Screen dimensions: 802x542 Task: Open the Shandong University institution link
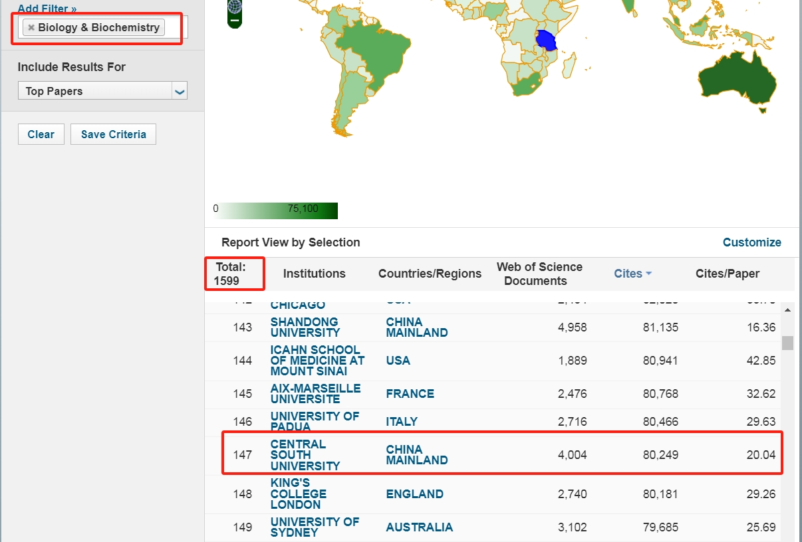click(305, 327)
